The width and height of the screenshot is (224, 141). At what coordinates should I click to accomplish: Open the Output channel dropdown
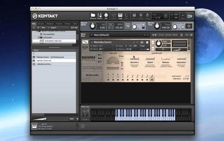point(106,46)
